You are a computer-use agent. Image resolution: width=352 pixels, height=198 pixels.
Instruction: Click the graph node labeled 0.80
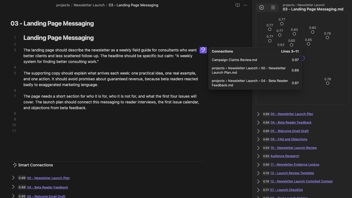point(313,32)
